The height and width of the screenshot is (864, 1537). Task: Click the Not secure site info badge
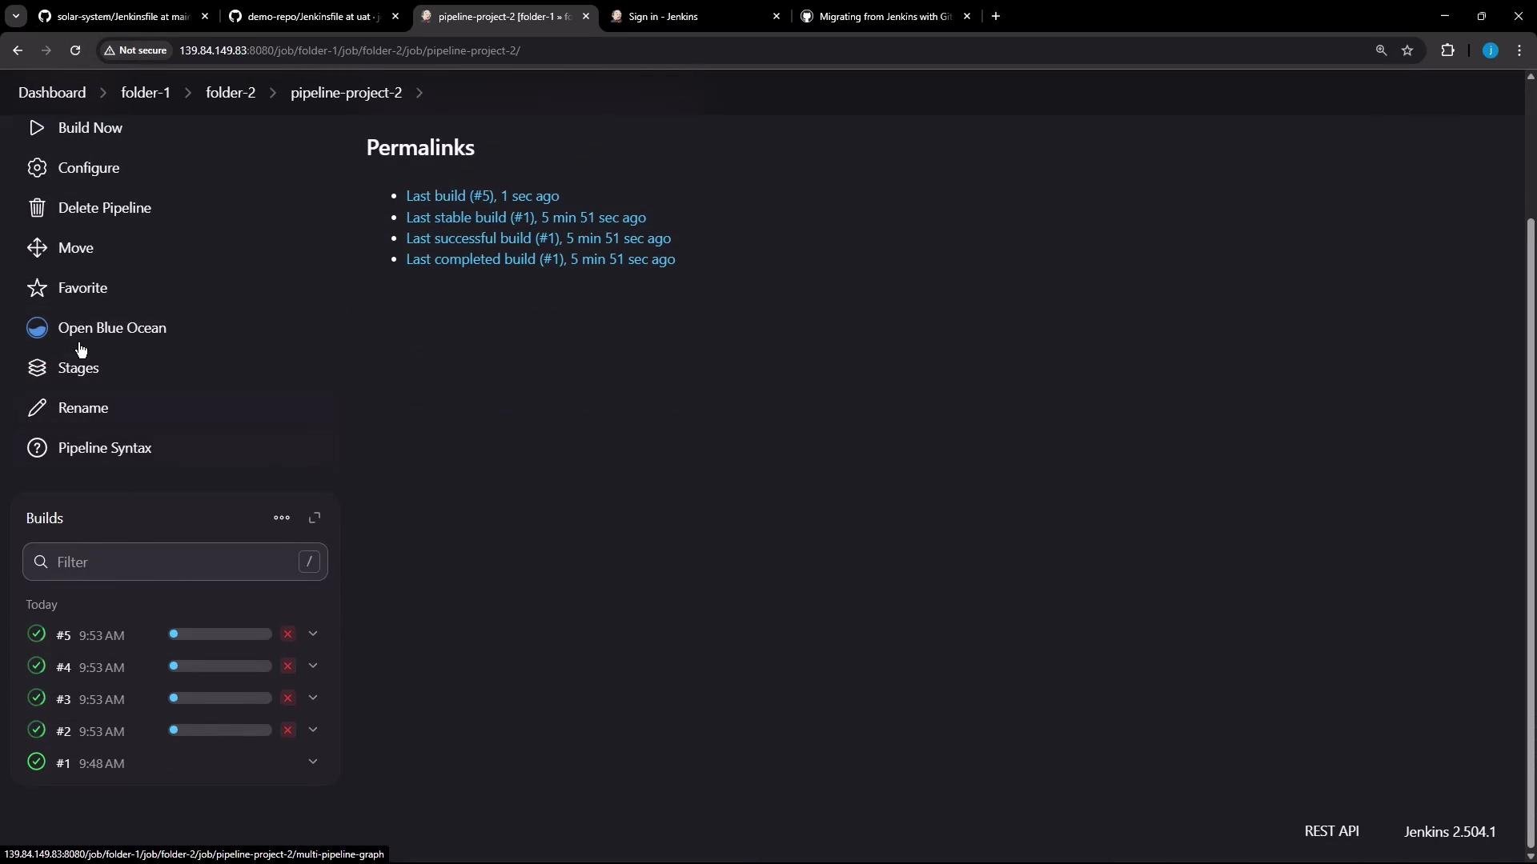tap(135, 50)
